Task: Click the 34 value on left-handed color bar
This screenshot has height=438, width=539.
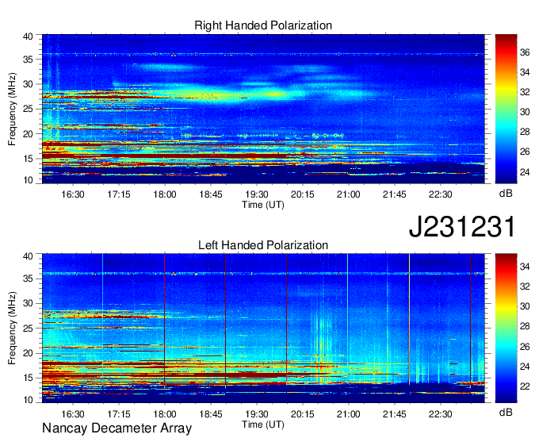Action: coord(525,267)
